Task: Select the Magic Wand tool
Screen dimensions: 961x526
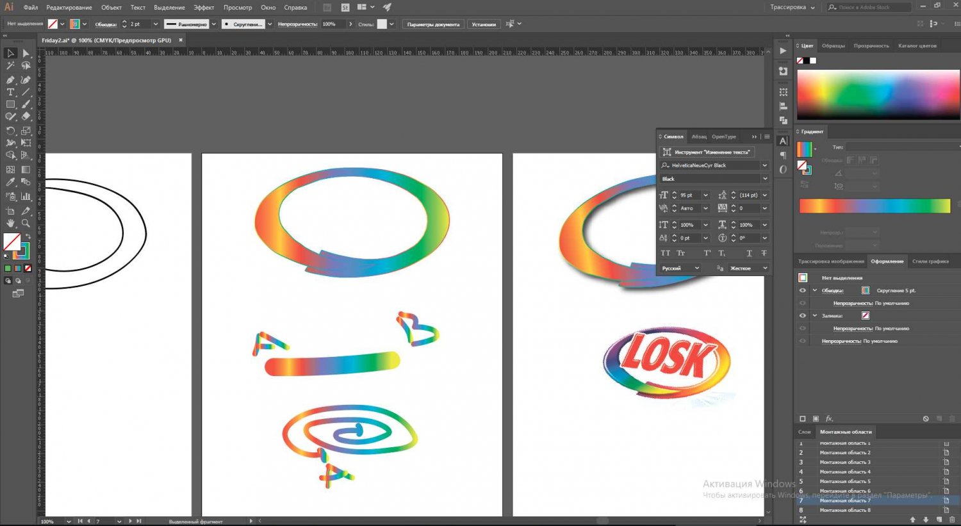Action: 10,66
